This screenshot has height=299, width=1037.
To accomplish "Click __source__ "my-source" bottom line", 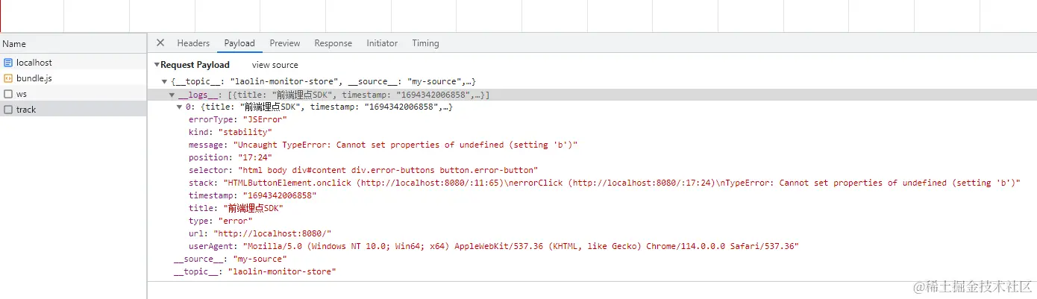I will point(230,259).
